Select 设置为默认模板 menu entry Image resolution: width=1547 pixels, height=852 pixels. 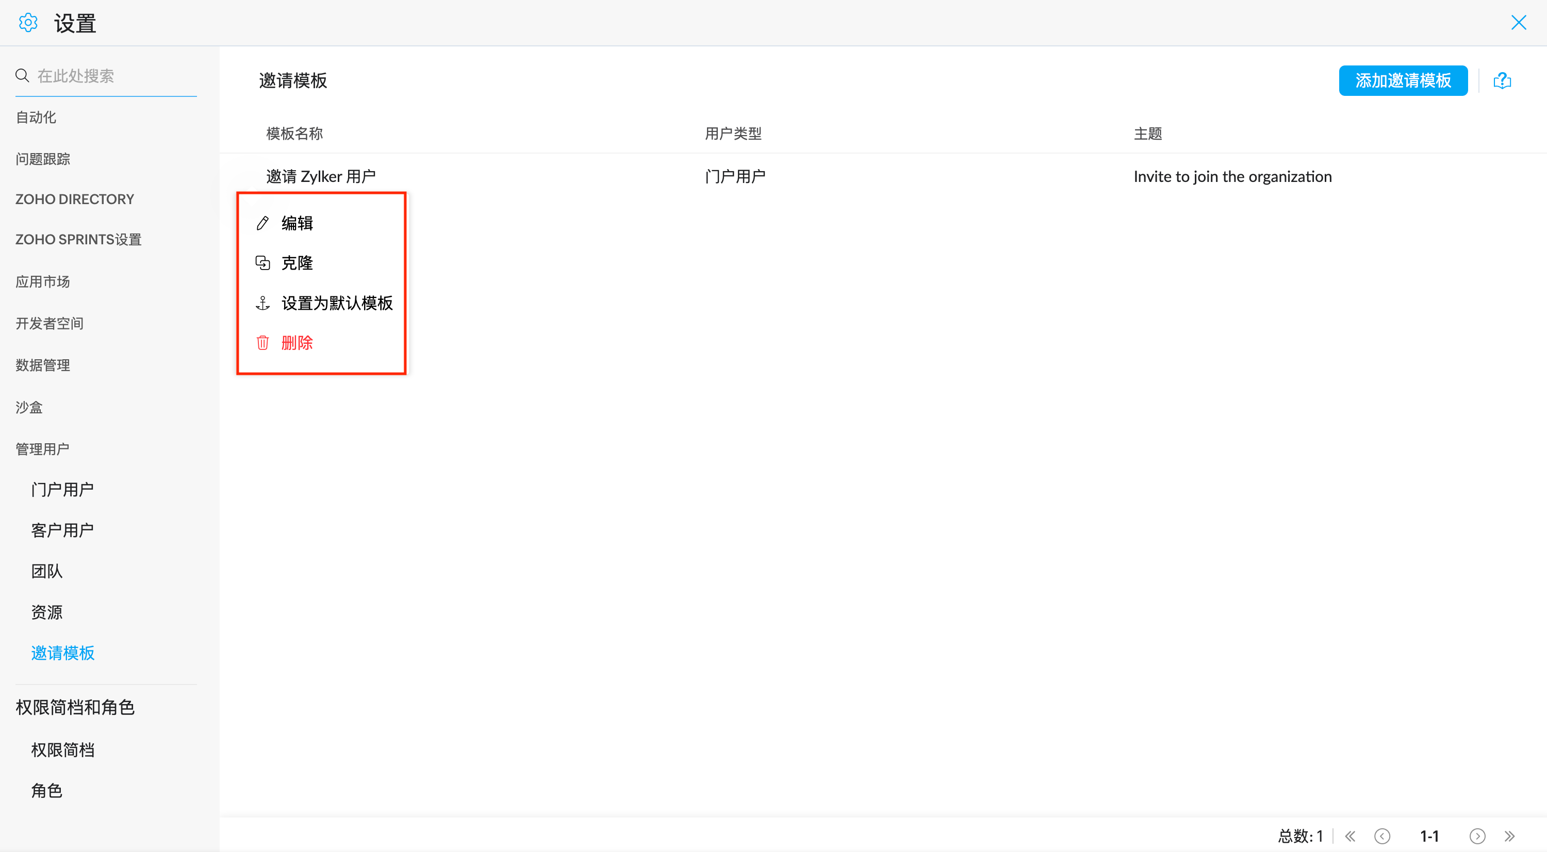(x=337, y=303)
